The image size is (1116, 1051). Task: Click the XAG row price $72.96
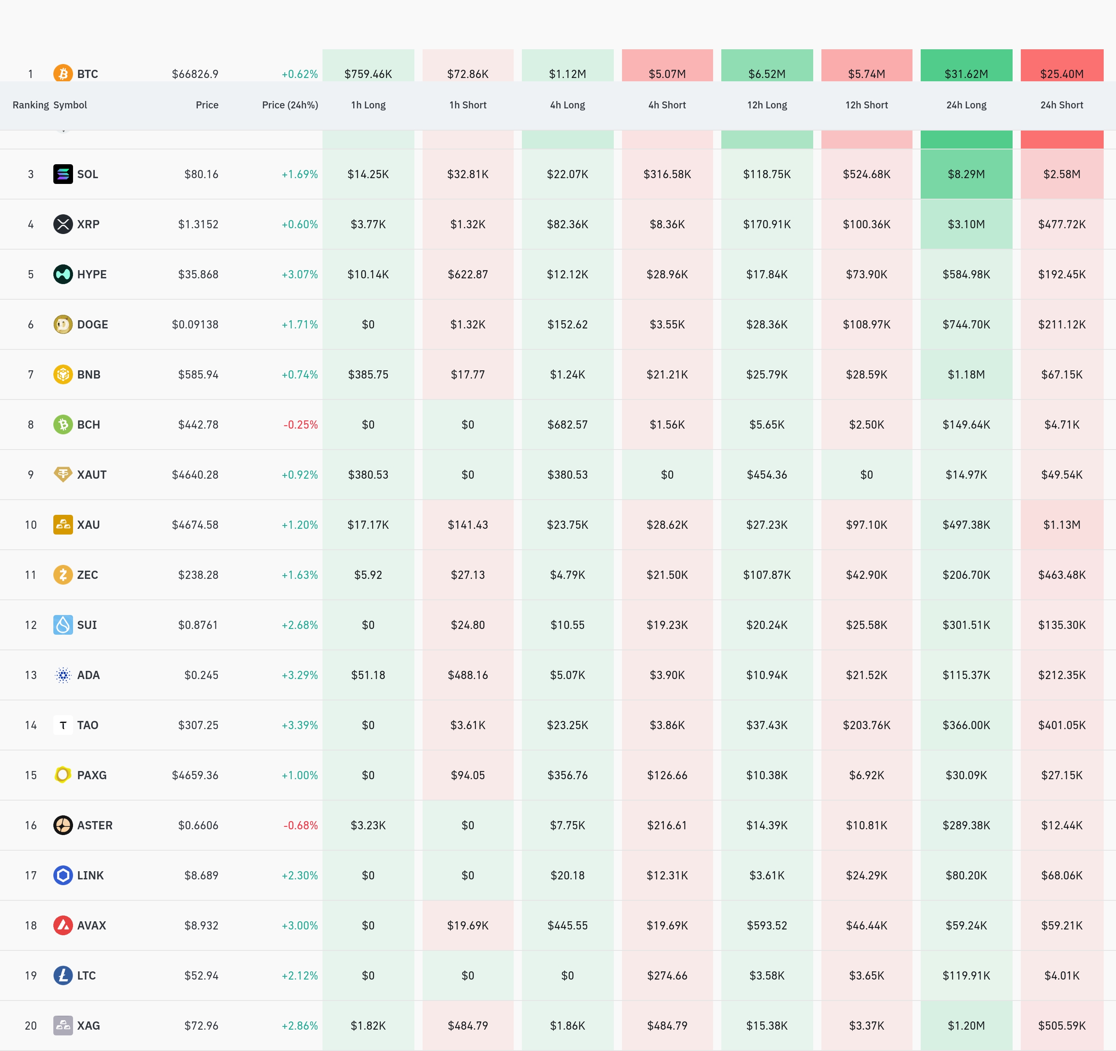click(201, 1026)
